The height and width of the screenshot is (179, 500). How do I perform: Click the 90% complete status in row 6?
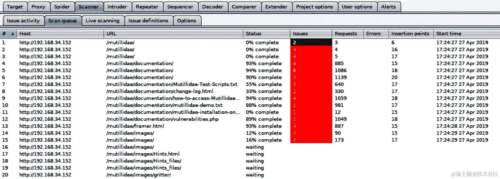[x=264, y=77]
